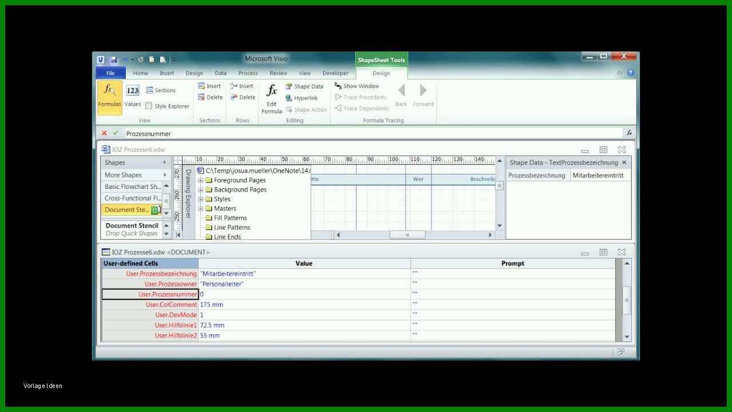732x412 pixels.
Task: Switch to the Data tab
Action: (x=221, y=73)
